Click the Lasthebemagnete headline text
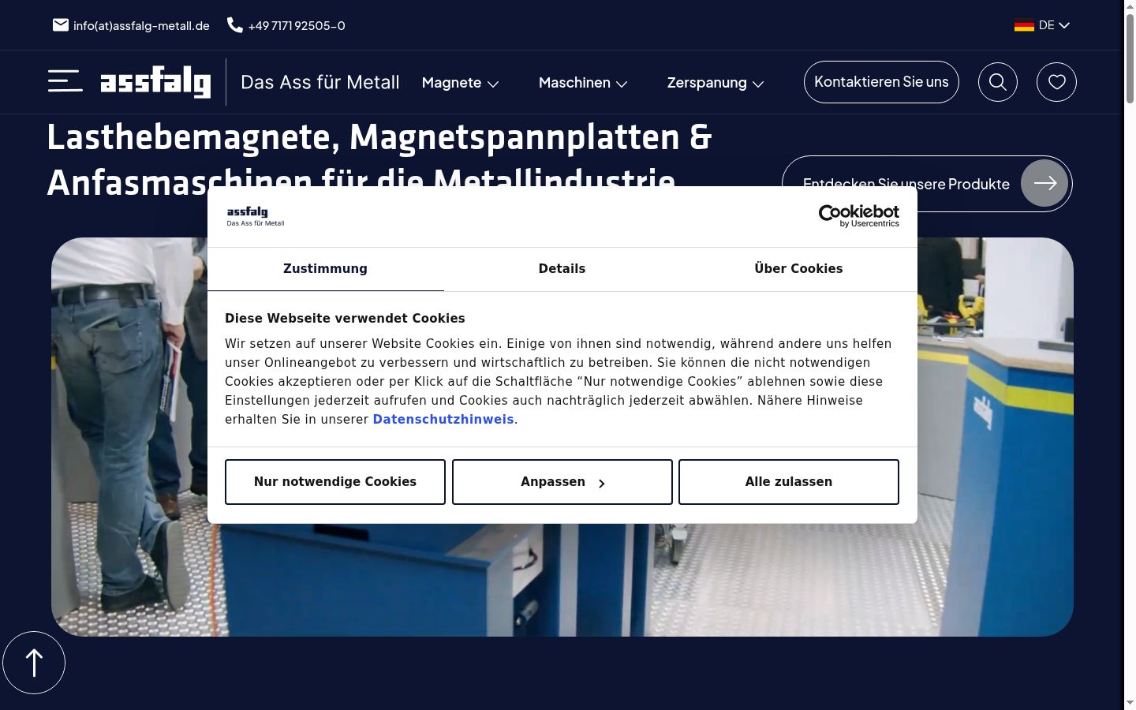This screenshot has width=1136, height=710. (379, 160)
